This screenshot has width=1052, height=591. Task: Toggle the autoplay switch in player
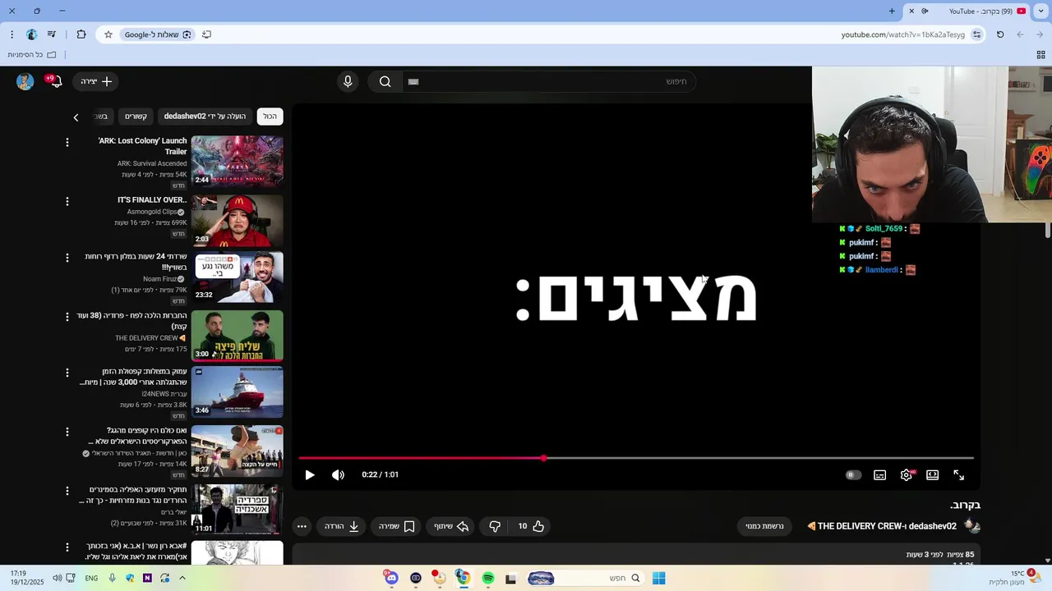click(853, 475)
